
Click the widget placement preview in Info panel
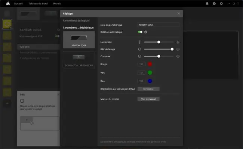point(40,123)
